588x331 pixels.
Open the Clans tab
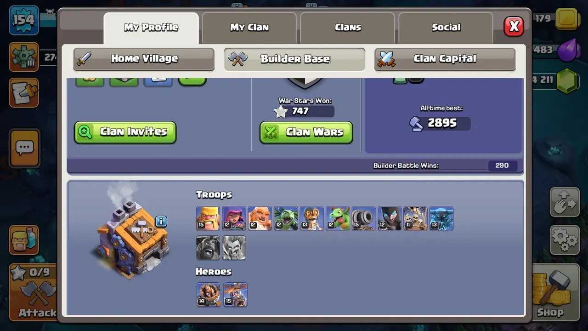tap(348, 28)
